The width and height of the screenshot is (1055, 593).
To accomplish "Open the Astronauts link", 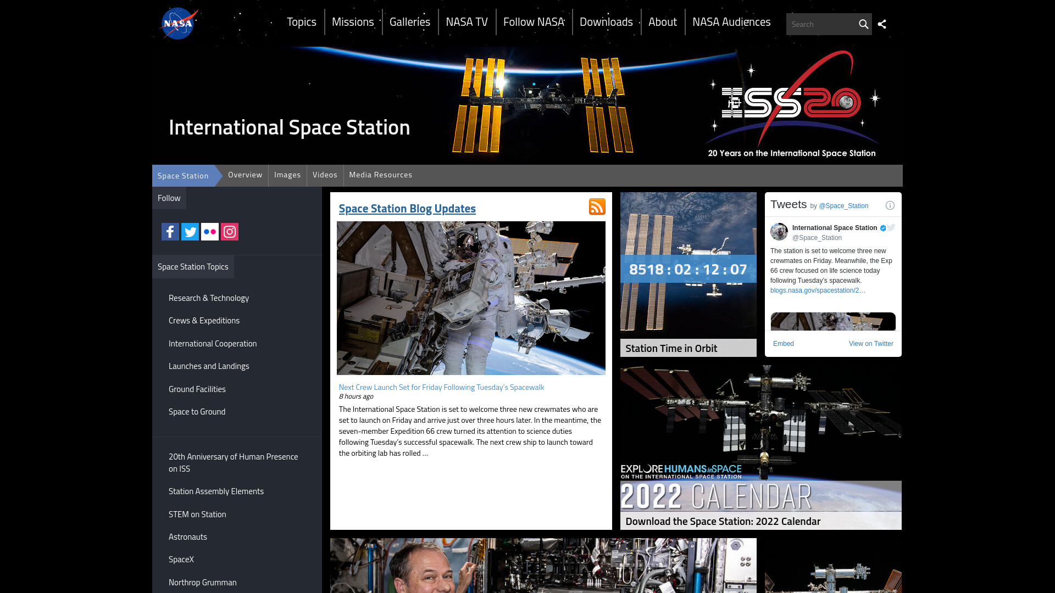I will pyautogui.click(x=188, y=537).
